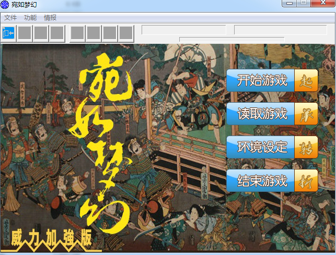Load a saved game via 读取游戏
The height and width of the screenshot is (255, 336).
click(x=272, y=114)
